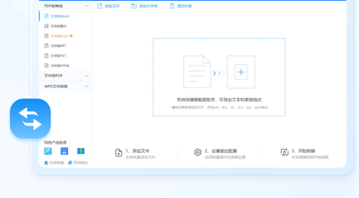The width and height of the screenshot is (359, 198).
Task: Collapse the PDF转其他 section
Action: point(86,6)
